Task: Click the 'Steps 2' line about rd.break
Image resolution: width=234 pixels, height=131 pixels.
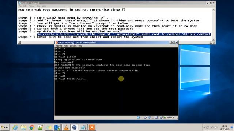Action: coord(109,21)
